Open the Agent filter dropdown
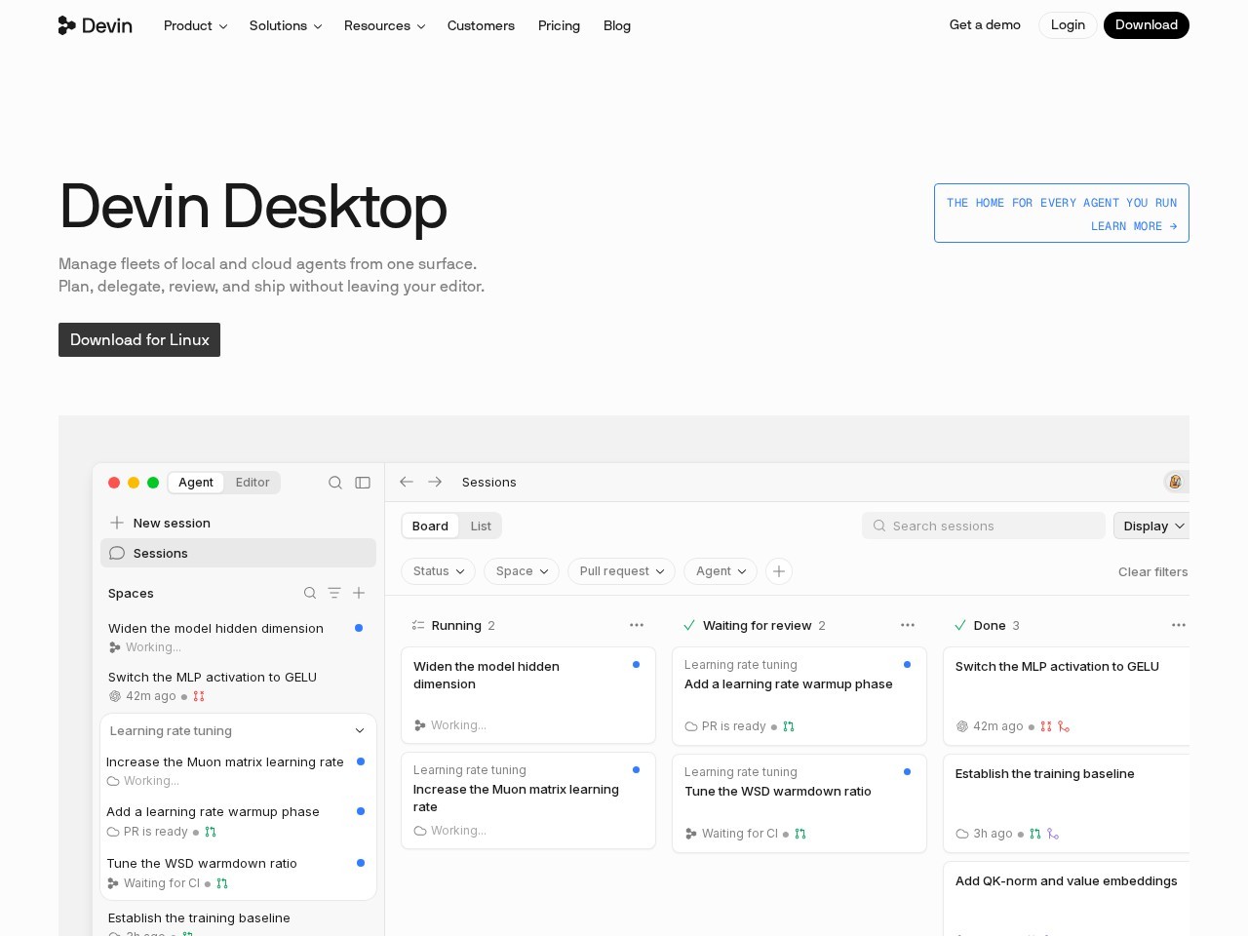Screen dimensions: 1248x936 [721, 571]
